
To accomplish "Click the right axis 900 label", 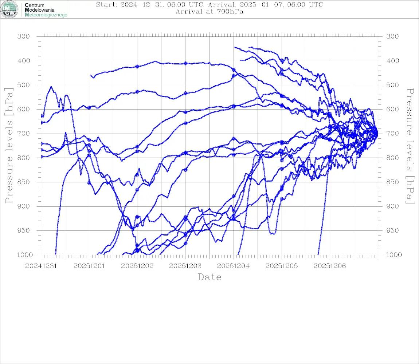I will [x=392, y=206].
